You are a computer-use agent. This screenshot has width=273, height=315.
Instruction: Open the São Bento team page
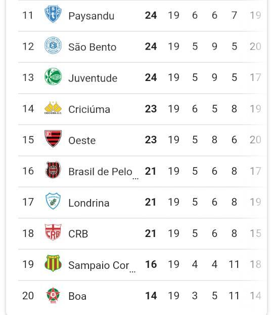point(93,47)
